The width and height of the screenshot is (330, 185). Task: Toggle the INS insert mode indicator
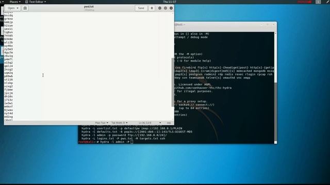[169, 123]
